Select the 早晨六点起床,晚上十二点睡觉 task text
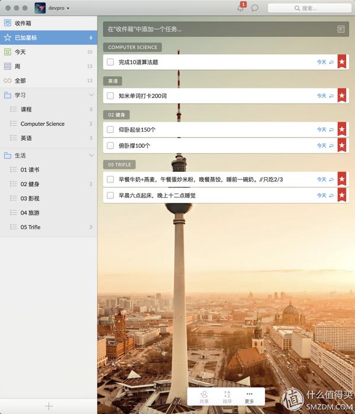The width and height of the screenshot is (355, 414). coord(157,195)
